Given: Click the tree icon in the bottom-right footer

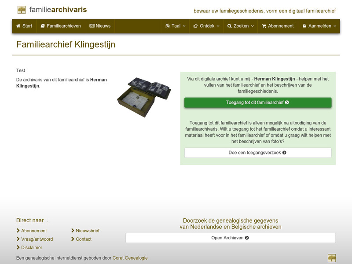Looking at the screenshot, I should (x=332, y=257).
